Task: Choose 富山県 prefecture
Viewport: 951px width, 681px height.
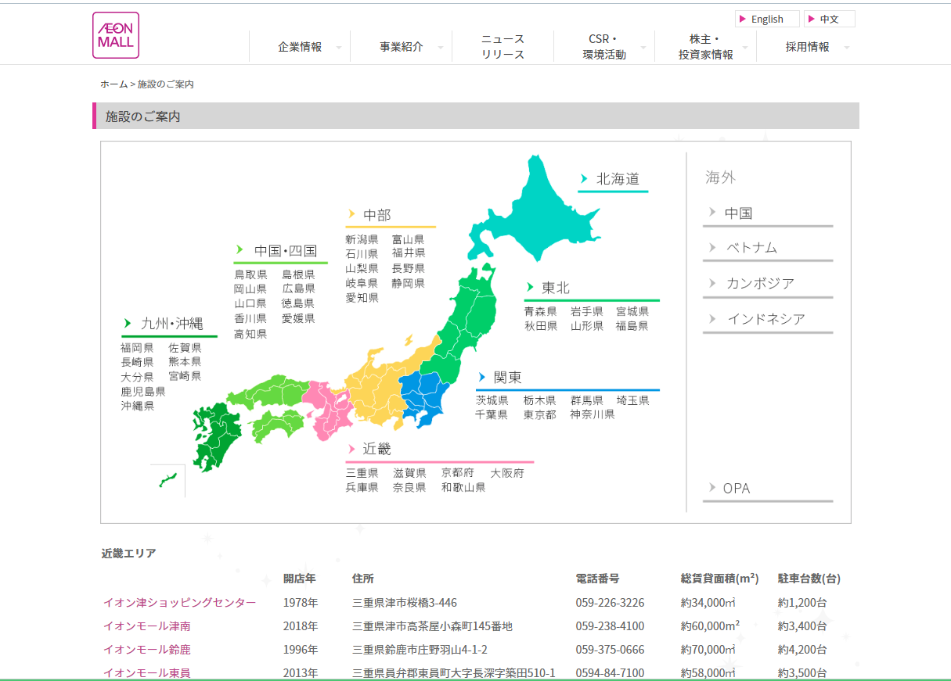Action: [x=409, y=240]
